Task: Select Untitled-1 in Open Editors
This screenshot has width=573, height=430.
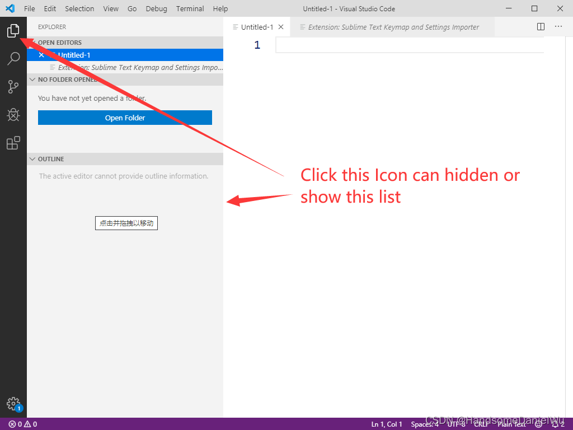Action: click(x=125, y=55)
